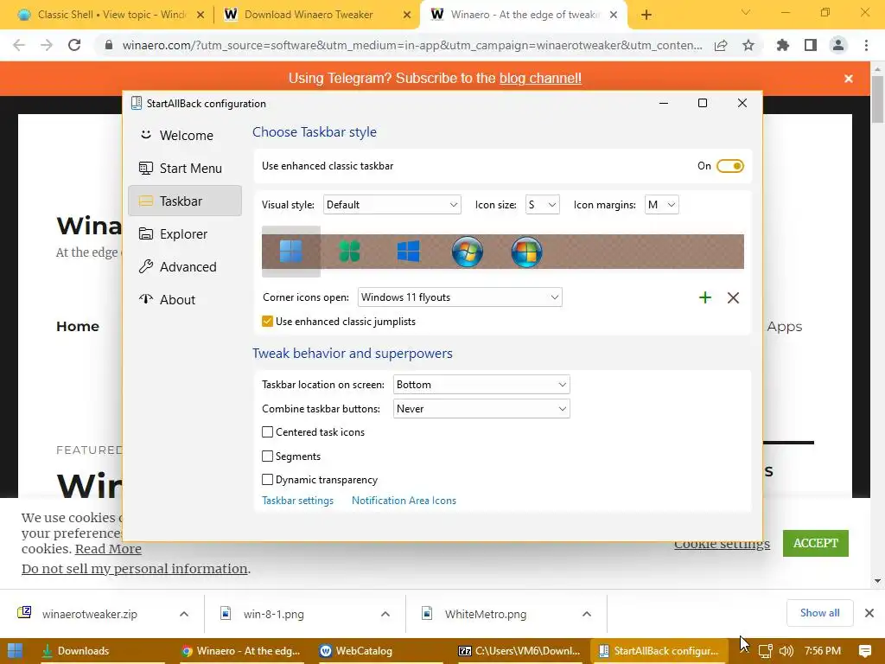This screenshot has width=885, height=664.
Task: Share this page icon in address bar
Action: 721,45
